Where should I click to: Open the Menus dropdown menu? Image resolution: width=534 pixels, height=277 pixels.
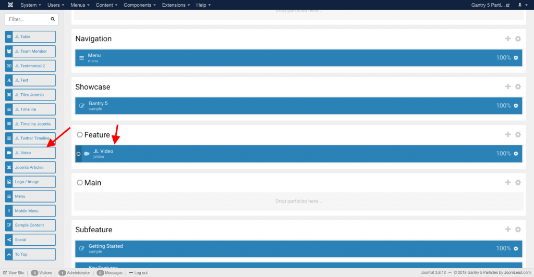(80, 5)
